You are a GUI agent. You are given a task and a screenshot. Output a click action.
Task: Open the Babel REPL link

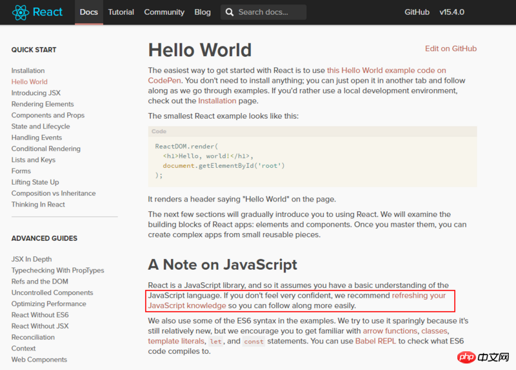click(x=375, y=341)
